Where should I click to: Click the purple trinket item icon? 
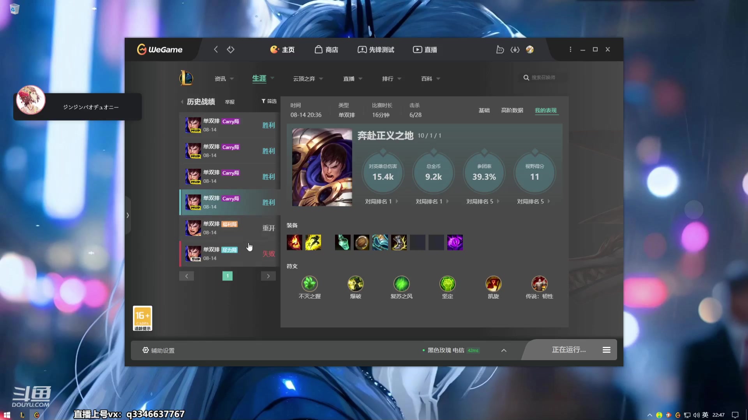click(455, 242)
